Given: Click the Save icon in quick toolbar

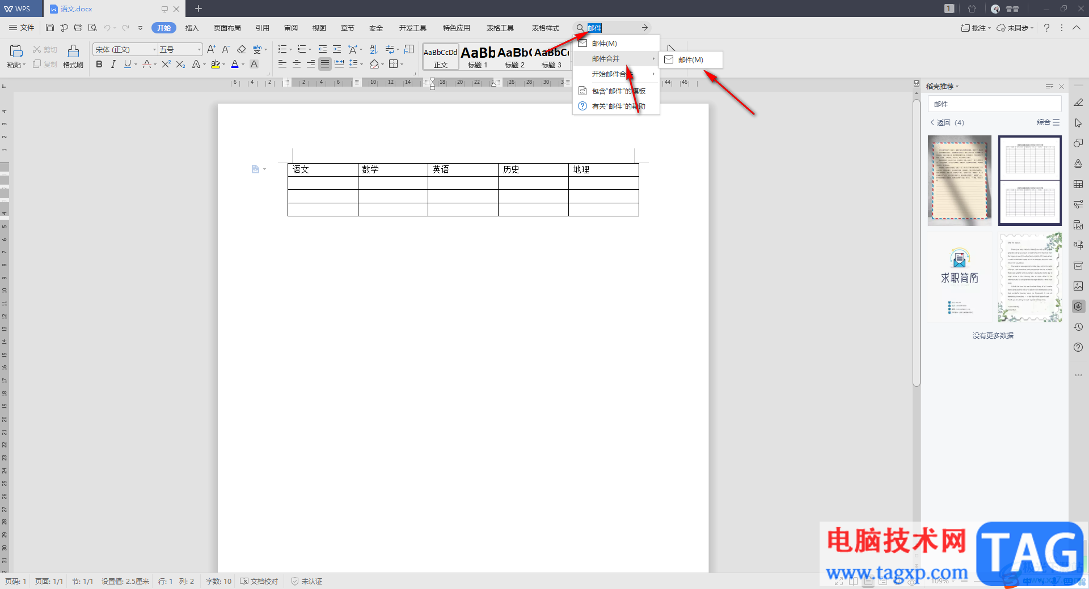Looking at the screenshot, I should (50, 28).
